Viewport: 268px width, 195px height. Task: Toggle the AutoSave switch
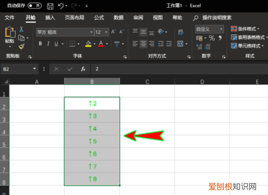[x=35, y=6]
